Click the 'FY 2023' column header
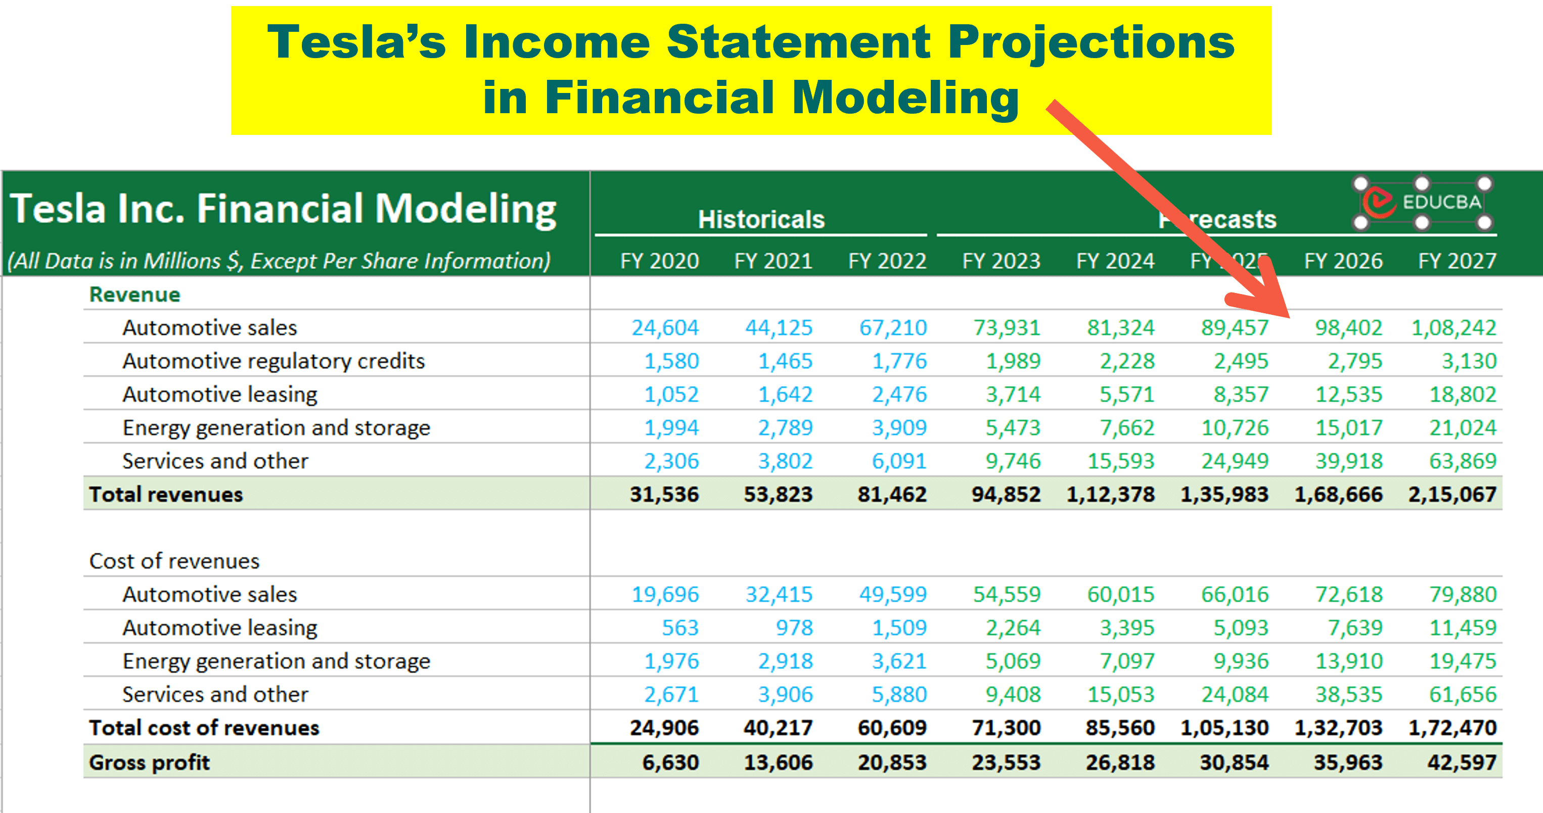 click(1002, 261)
